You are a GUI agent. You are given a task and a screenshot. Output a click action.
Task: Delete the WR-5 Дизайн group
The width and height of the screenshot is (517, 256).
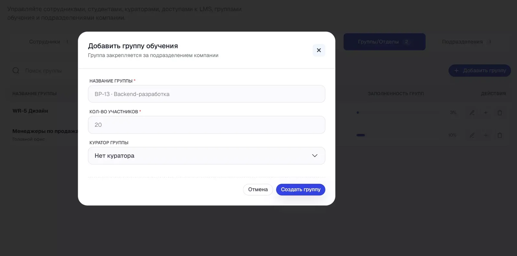click(500, 112)
